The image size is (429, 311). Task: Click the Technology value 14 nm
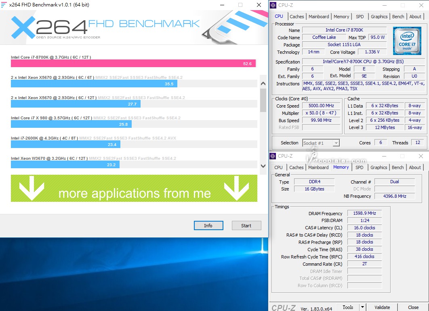[313, 52]
